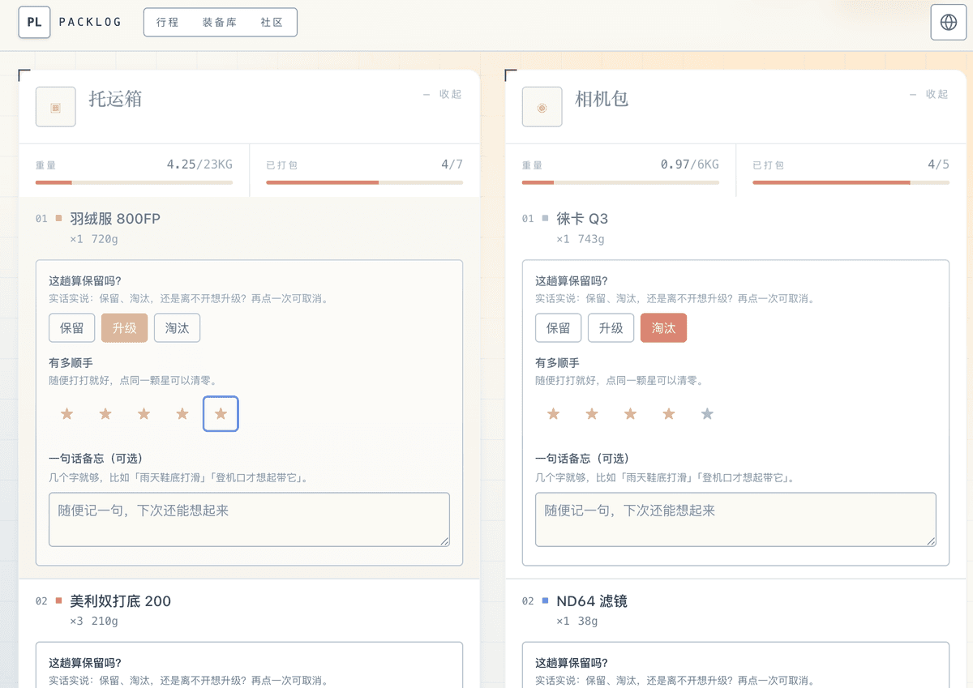973x688 pixels.
Task: Set second star for 徕卡 Q3
Action: [x=592, y=414]
